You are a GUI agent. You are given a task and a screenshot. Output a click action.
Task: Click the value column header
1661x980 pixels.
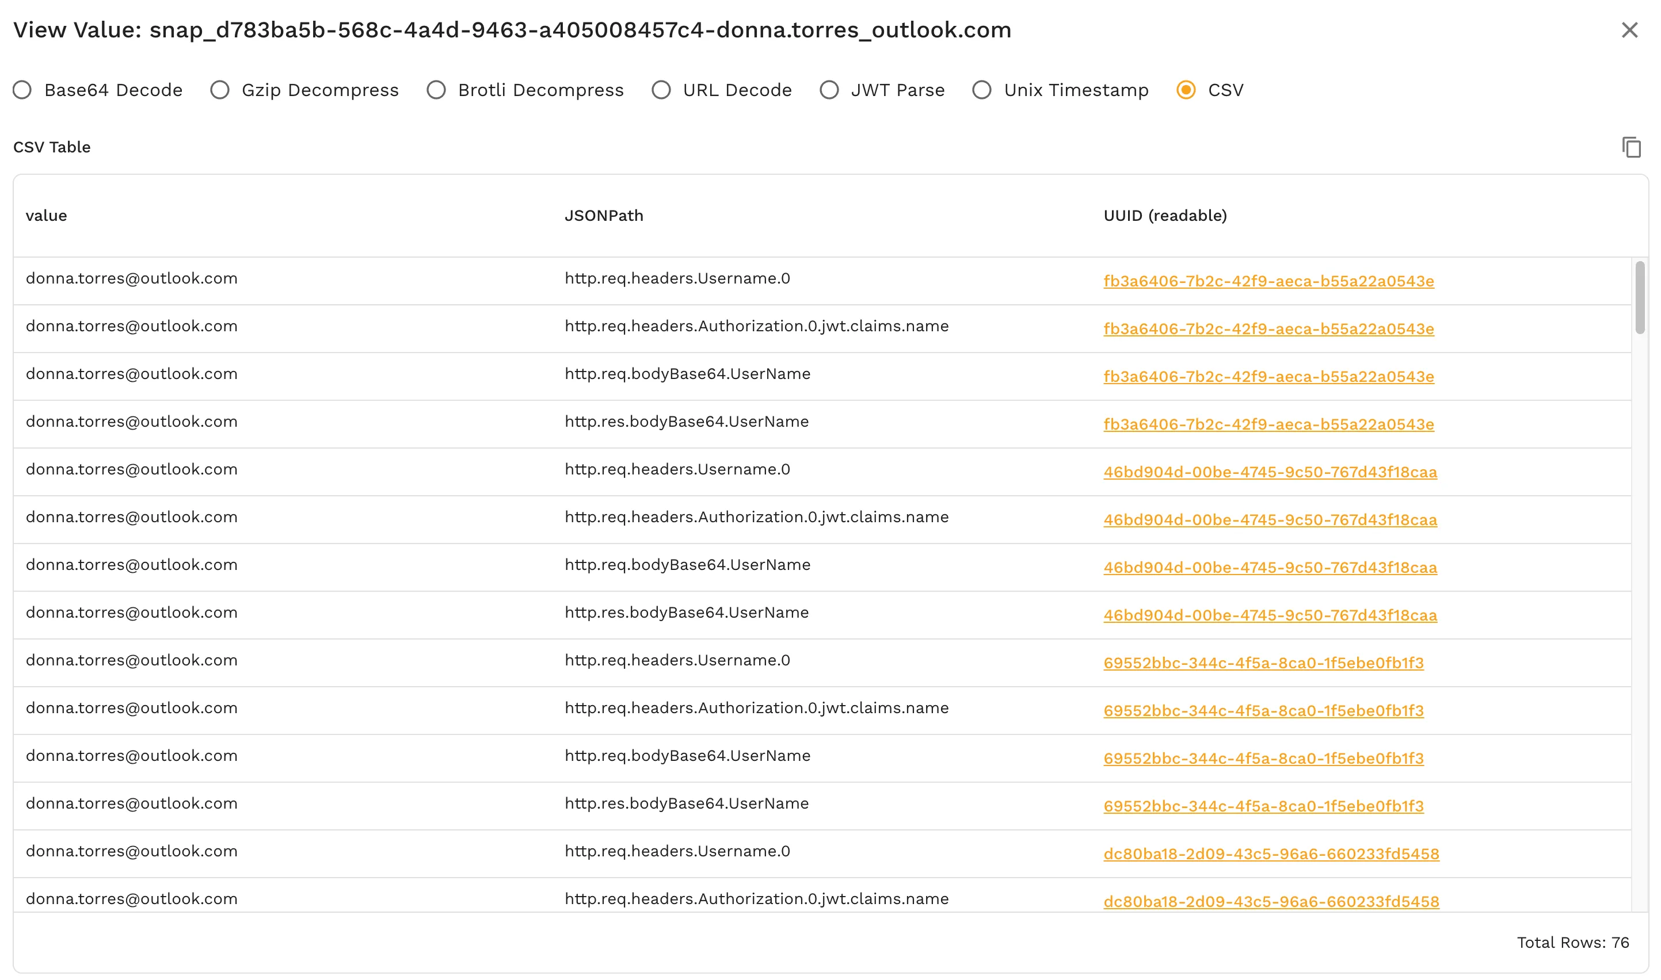tap(46, 216)
